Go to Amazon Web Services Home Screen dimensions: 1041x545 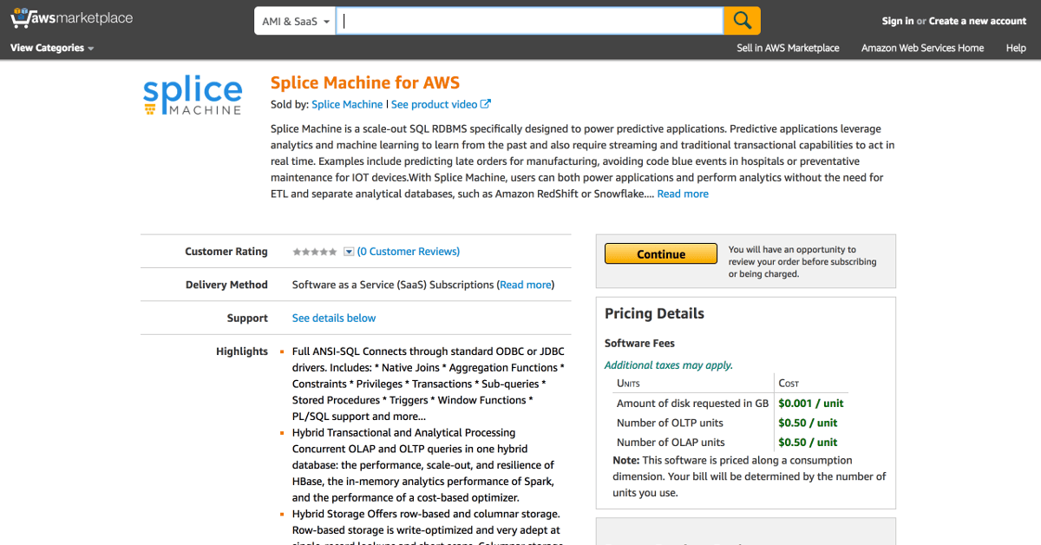[922, 48]
